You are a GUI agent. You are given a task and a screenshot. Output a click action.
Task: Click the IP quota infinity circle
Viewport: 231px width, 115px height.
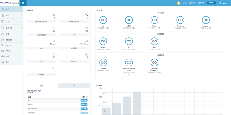click(x=129, y=41)
